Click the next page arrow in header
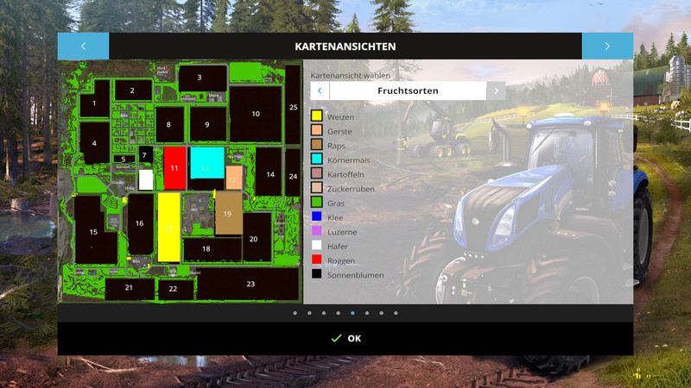The width and height of the screenshot is (691, 388). coord(607,47)
